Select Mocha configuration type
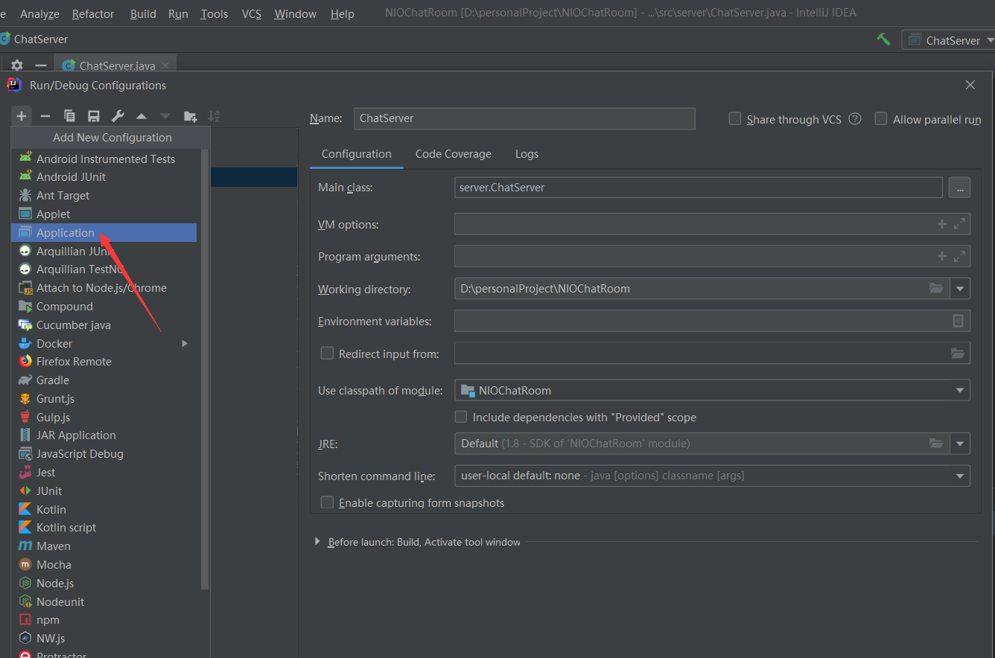This screenshot has width=995, height=658. pyautogui.click(x=104, y=565)
